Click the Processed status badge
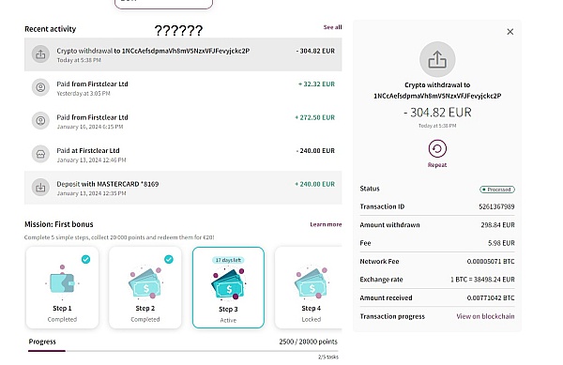The image size is (563, 365). click(497, 190)
